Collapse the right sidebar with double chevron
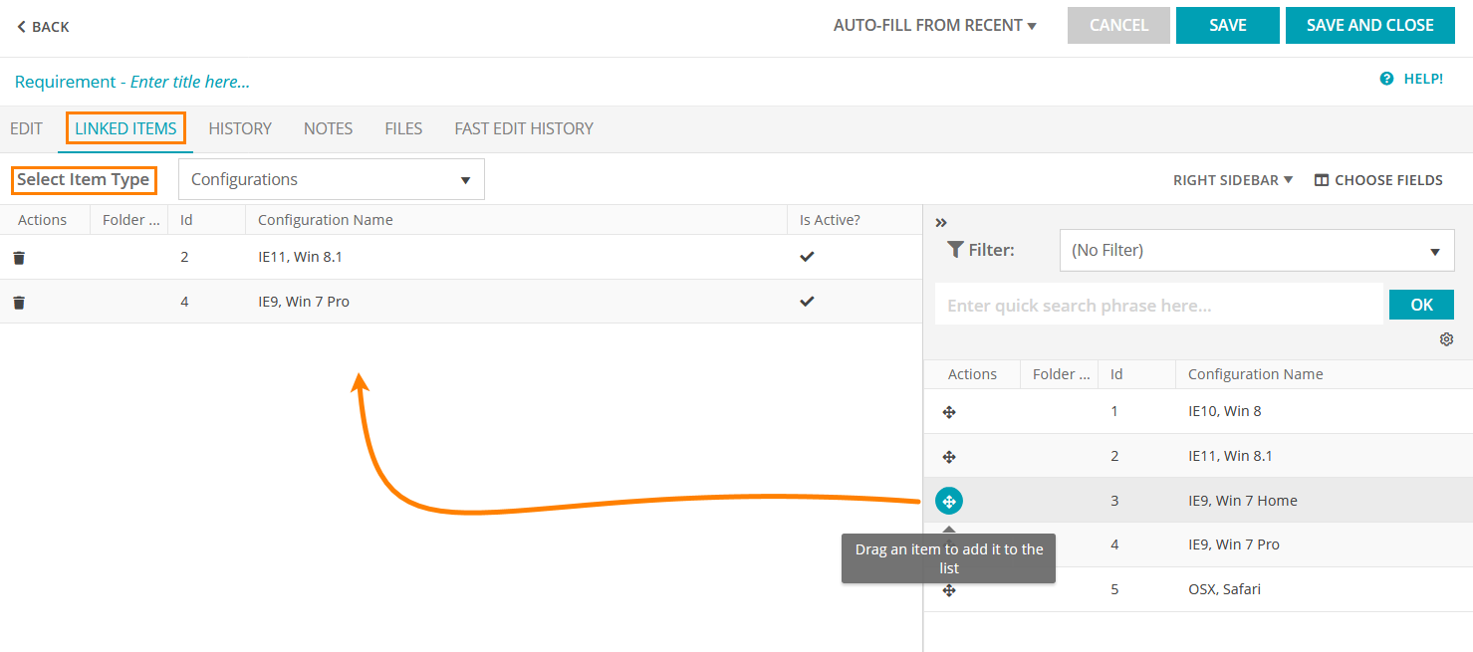Image resolution: width=1473 pixels, height=652 pixels. pyautogui.click(x=941, y=223)
